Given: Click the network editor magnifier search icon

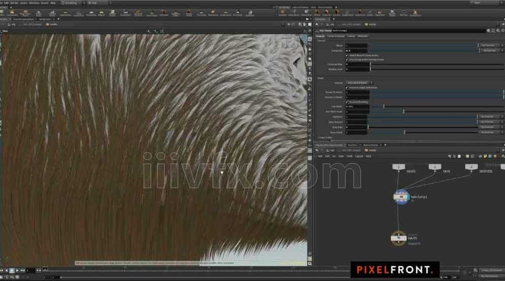Looking at the screenshot, I should tap(503, 157).
